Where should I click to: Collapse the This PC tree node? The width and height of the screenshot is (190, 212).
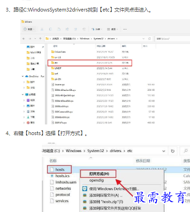pos(23,94)
